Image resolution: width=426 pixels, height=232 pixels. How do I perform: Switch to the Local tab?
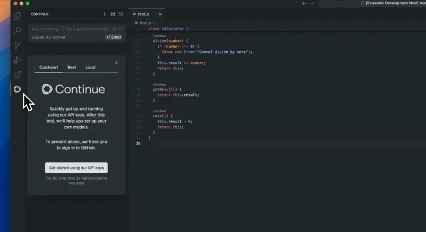pyautogui.click(x=91, y=67)
